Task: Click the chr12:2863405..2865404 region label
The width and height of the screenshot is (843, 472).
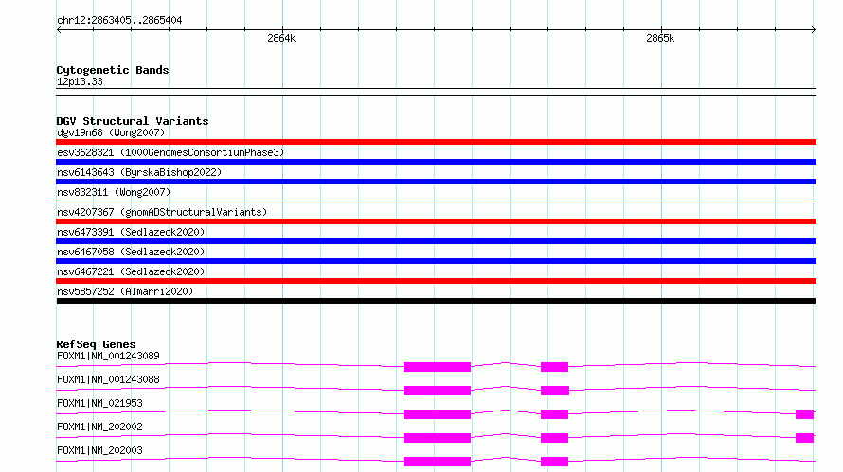Action: tap(119, 20)
